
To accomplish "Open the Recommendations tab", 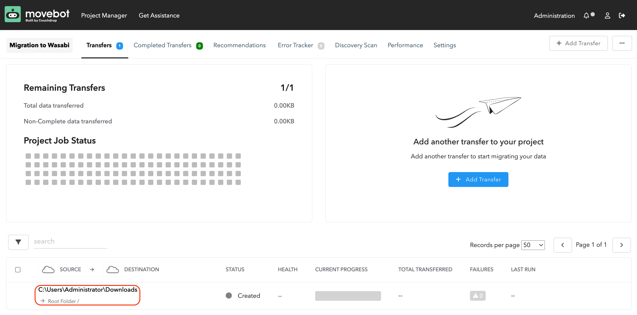I will coord(240,45).
